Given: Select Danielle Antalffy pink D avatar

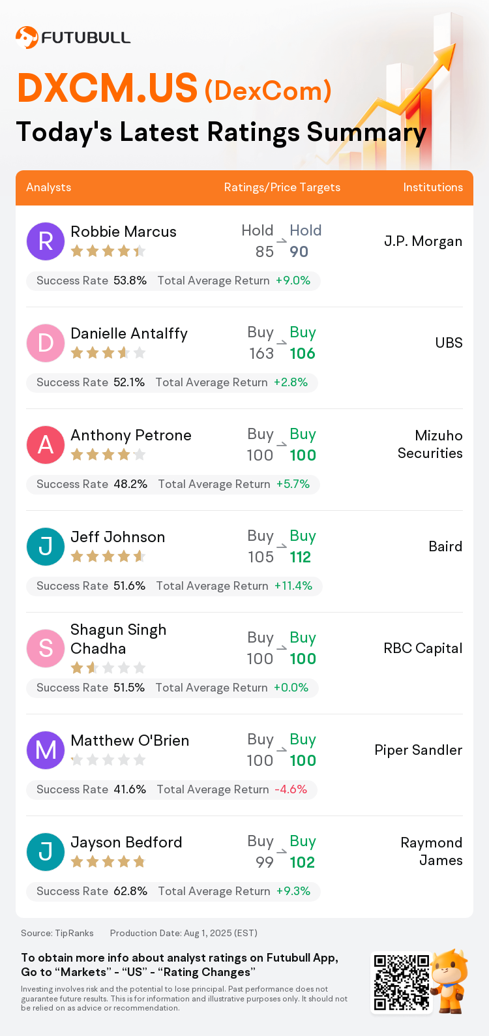Looking at the screenshot, I should point(46,343).
